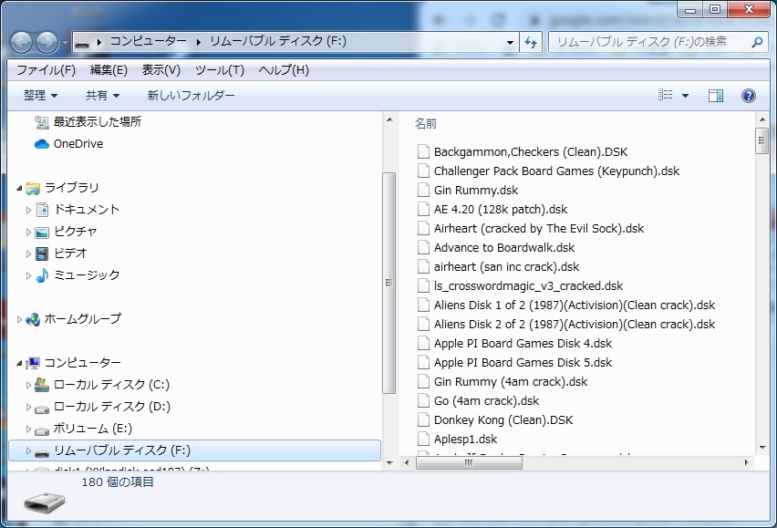777x528 pixels.
Task: Click the file list horizontal scrollbar thumb
Action: coord(469,462)
